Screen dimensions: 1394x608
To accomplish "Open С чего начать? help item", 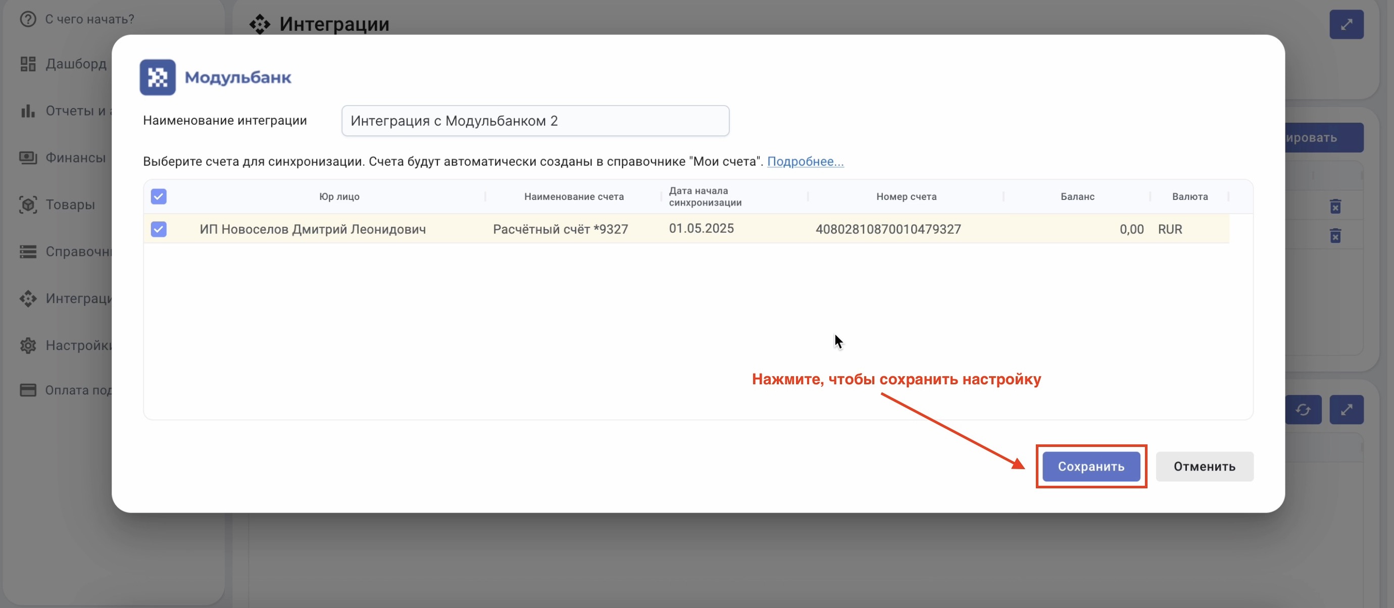I will point(89,19).
